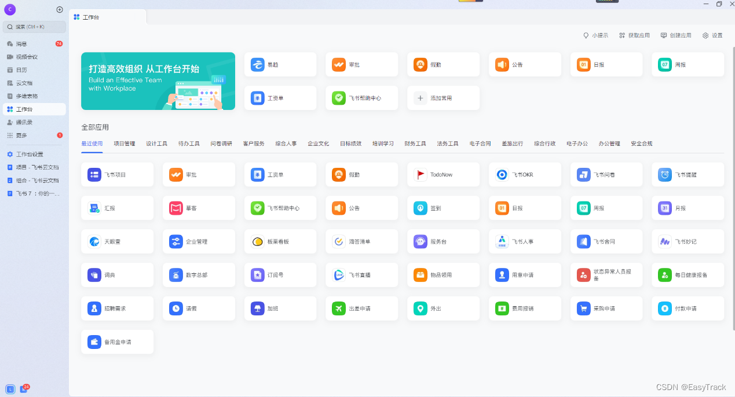Open the 安全合规 tab

(642, 144)
